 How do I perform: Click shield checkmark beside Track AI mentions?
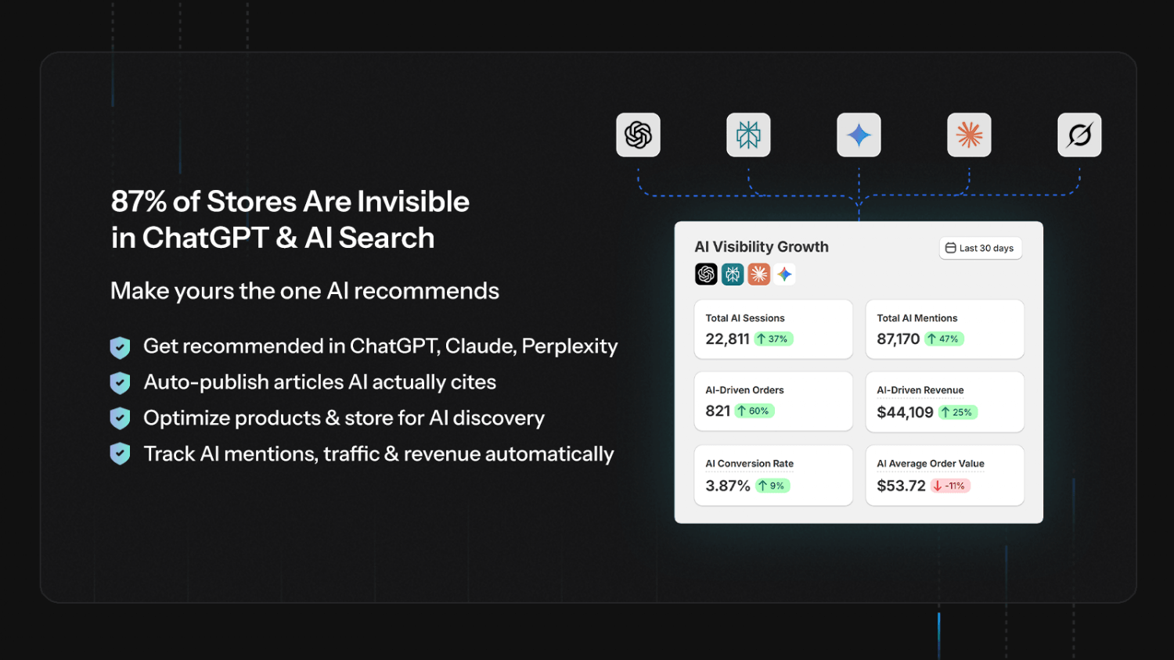(120, 454)
